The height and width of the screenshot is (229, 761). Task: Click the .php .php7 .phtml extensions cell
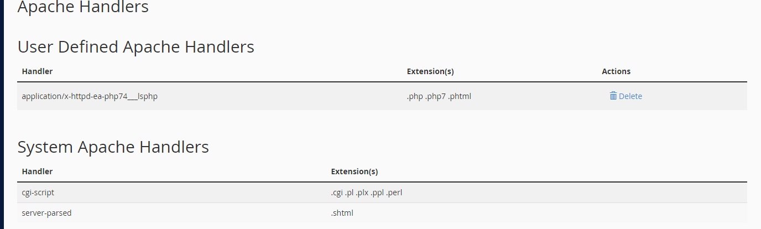439,96
